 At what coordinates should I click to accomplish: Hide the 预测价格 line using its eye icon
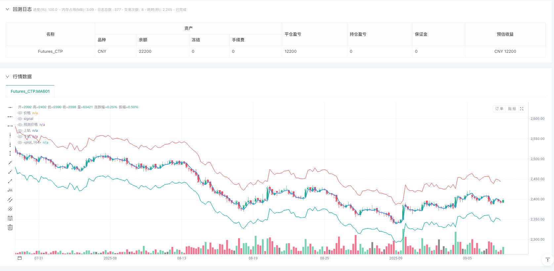tap(20, 125)
